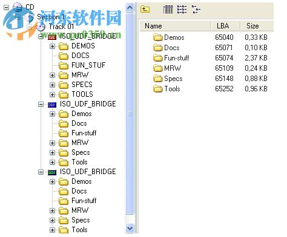Click the Fun-stuff folder icon in file list
Viewport: 287px width, 237px height.
tap(157, 58)
